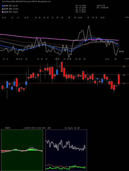Click the 'Pre C: 10.89' value
Viewport: 129px width, 171px height.
[x=81, y=12]
